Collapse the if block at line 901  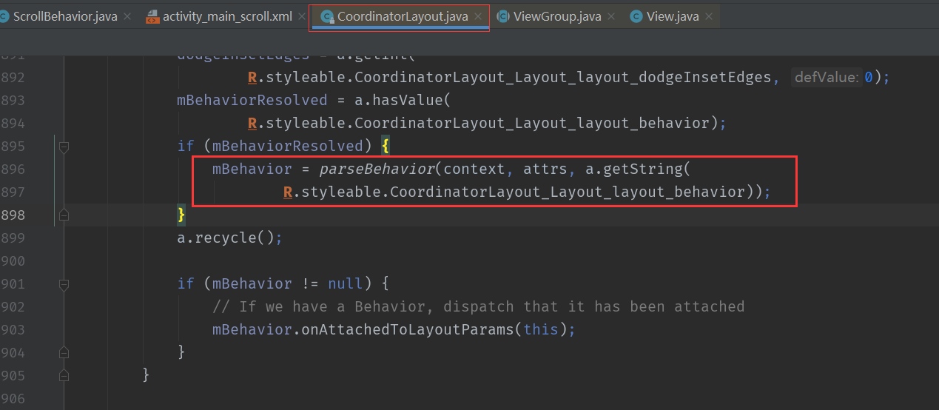(64, 283)
